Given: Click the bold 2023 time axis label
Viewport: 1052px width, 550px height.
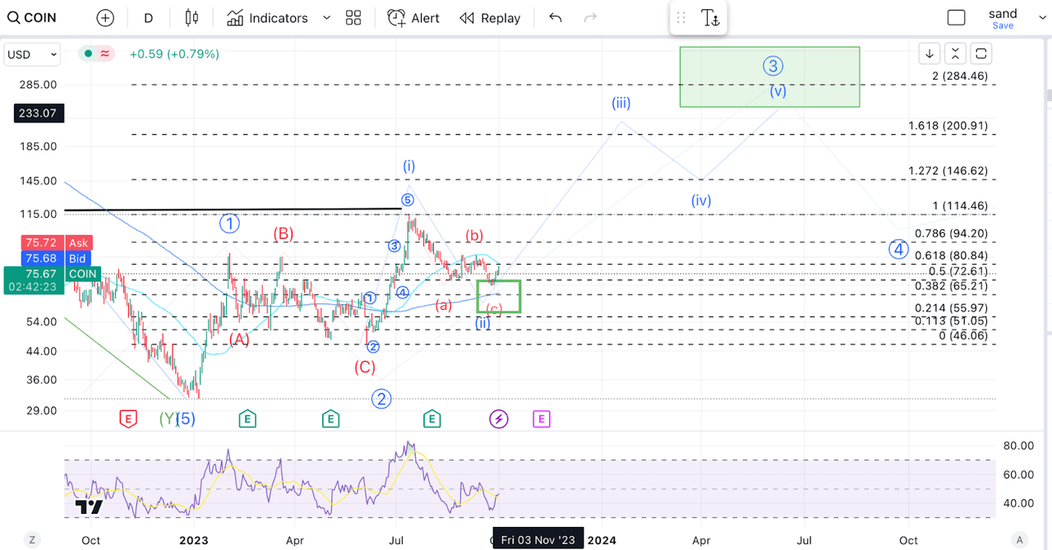Looking at the screenshot, I should (193, 540).
